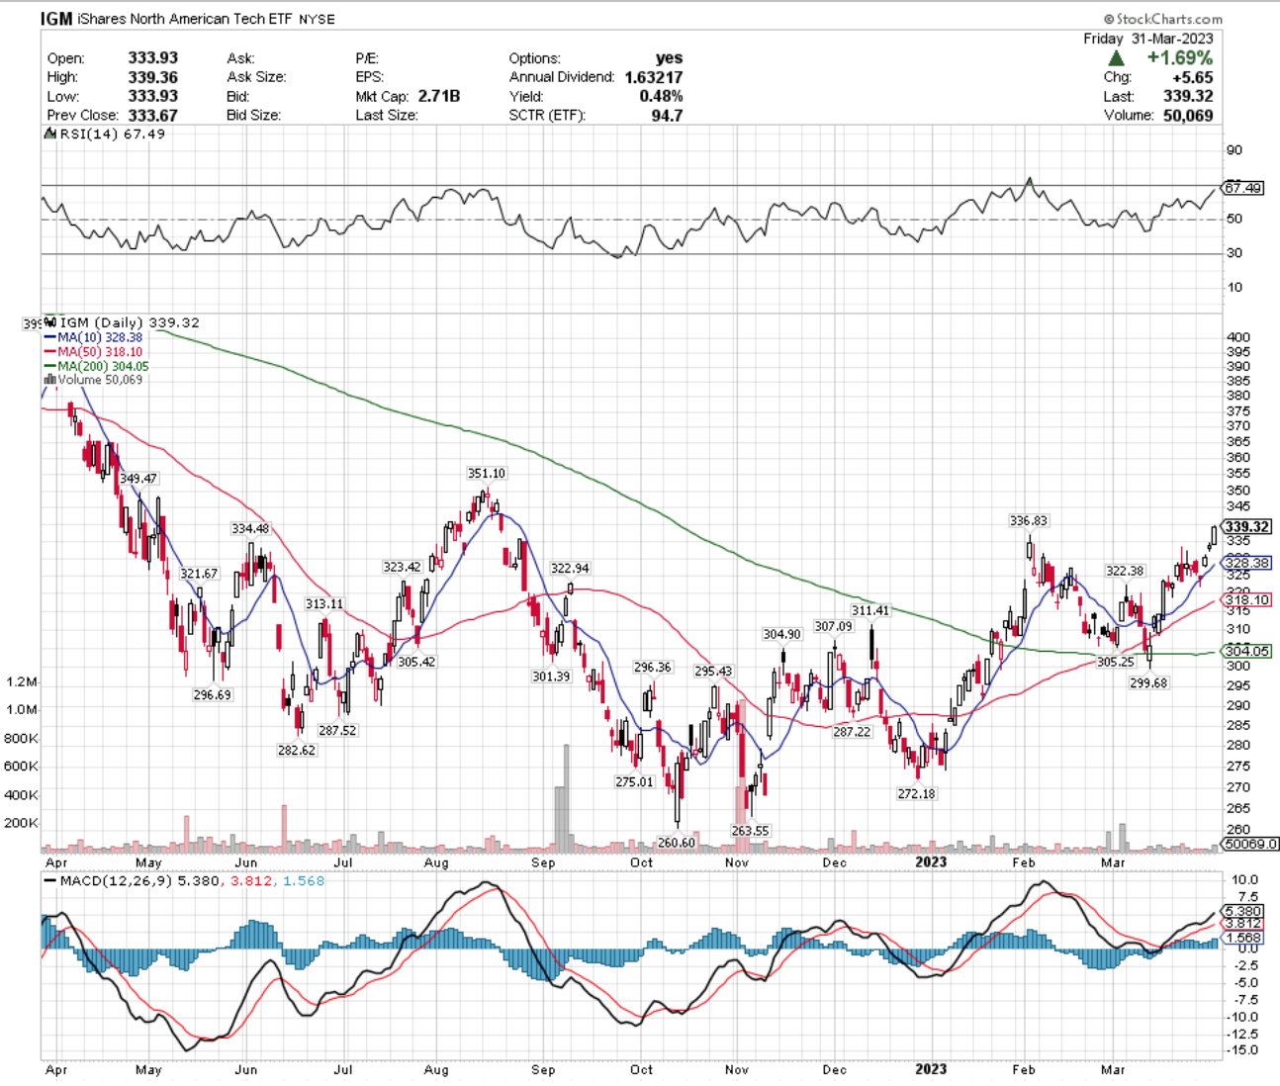Click the 275.01 price label
Screen dimensions: 1280x1086
click(x=634, y=781)
